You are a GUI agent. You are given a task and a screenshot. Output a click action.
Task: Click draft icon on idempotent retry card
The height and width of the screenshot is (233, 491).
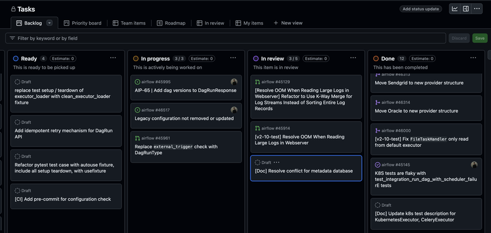(17, 122)
